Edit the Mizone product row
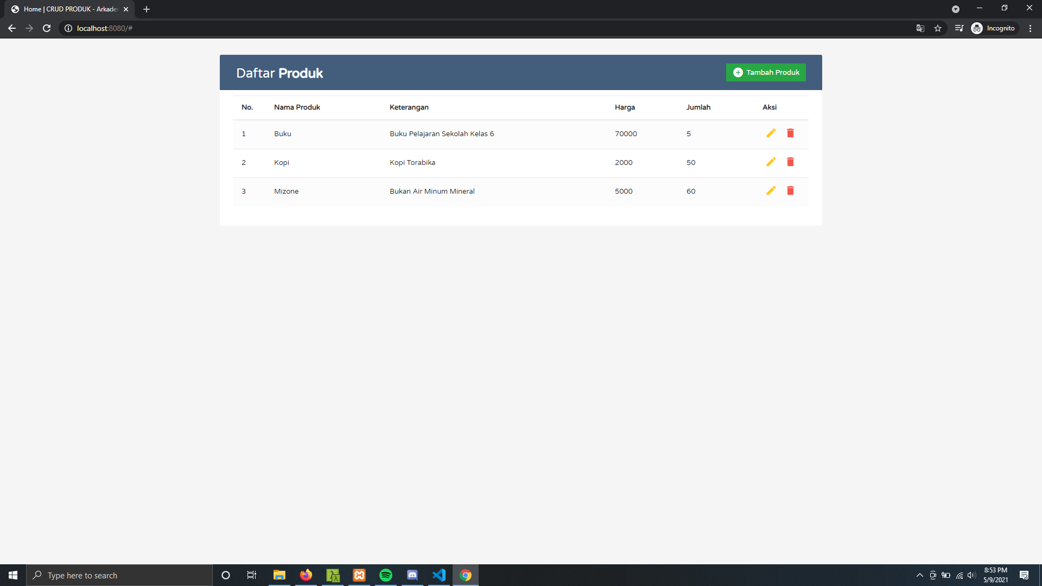The height and width of the screenshot is (586, 1042). click(x=771, y=191)
